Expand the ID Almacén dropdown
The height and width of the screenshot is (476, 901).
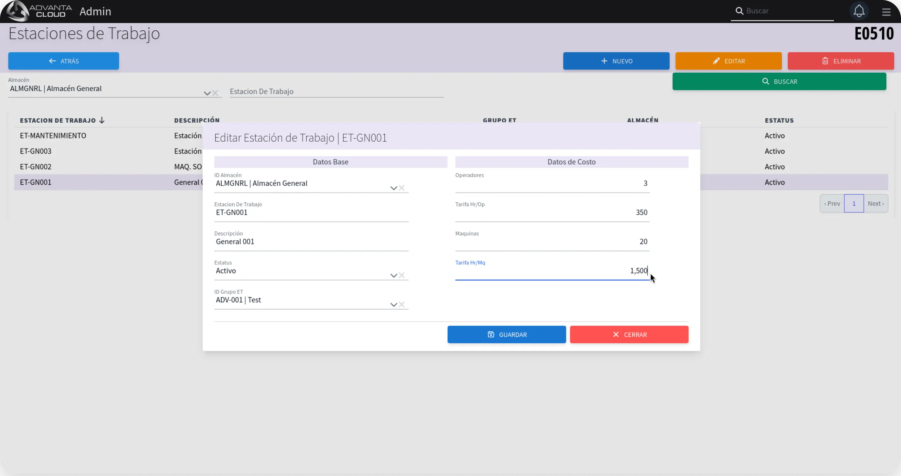(394, 188)
